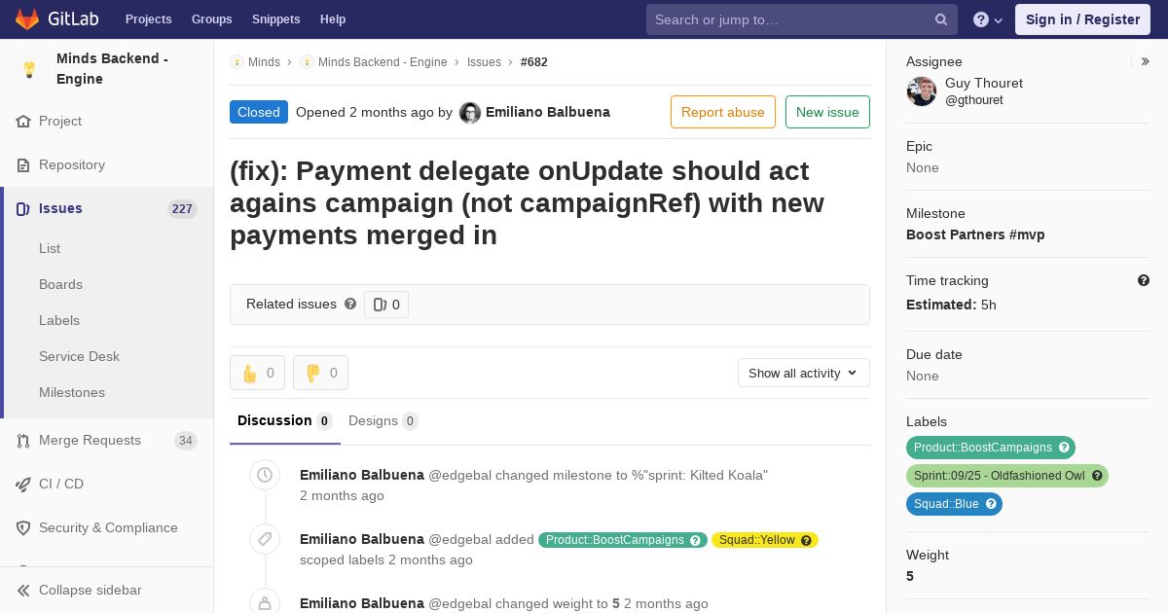The height and width of the screenshot is (613, 1168).
Task: Open Help in top navigation
Action: 333,19
